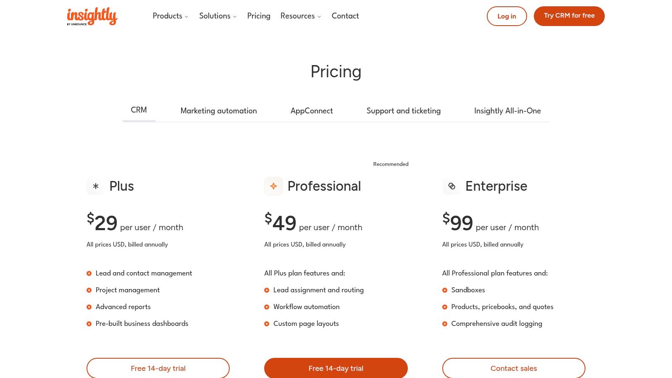
Task: Click the Plus plan asterisk icon
Action: pyautogui.click(x=96, y=186)
